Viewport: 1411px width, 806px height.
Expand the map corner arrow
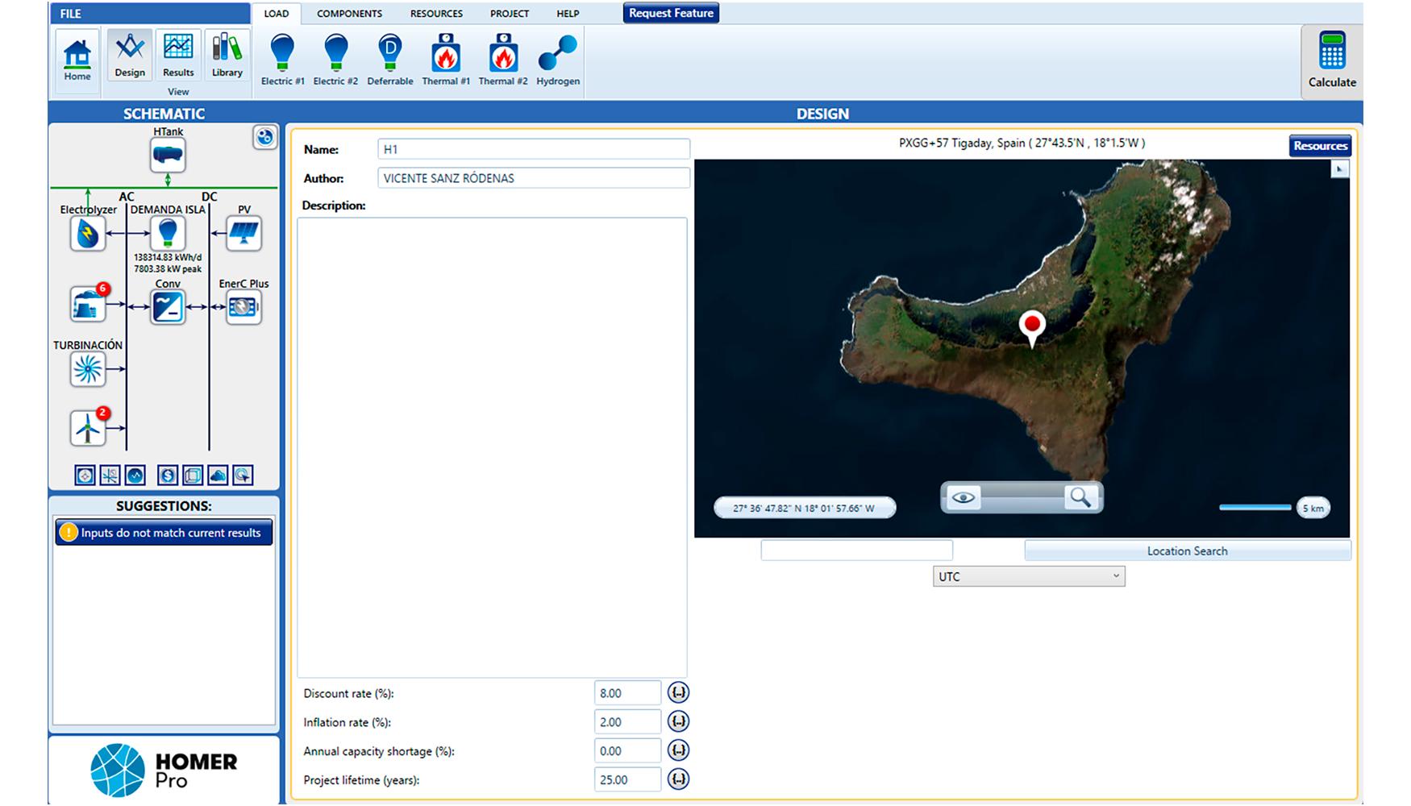click(x=1339, y=169)
